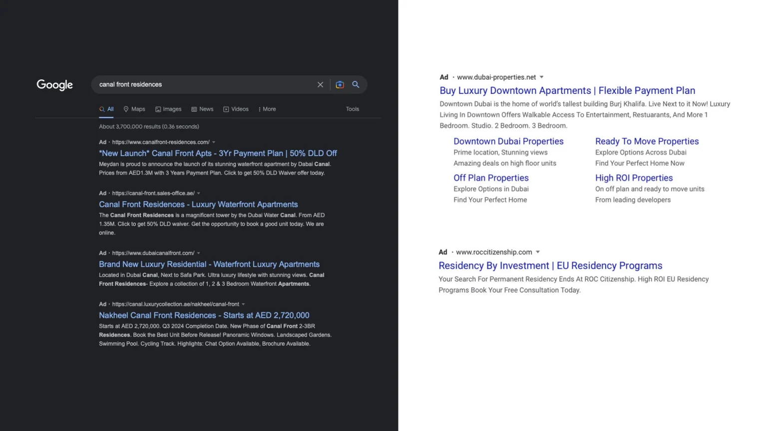The height and width of the screenshot is (431, 767).
Task: Click inside the canal front residences search field
Action: [x=200, y=85]
